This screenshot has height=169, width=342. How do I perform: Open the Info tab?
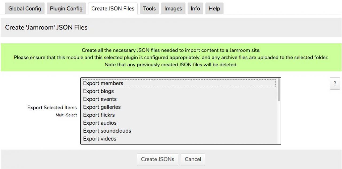tap(195, 9)
